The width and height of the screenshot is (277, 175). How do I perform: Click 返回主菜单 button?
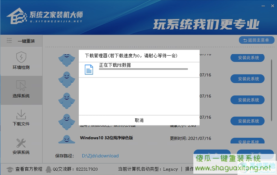(x=257, y=40)
